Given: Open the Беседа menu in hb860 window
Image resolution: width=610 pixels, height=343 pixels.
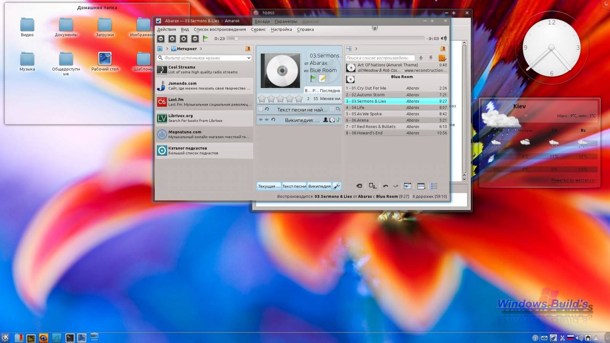Looking at the screenshot, I should pyautogui.click(x=262, y=21).
